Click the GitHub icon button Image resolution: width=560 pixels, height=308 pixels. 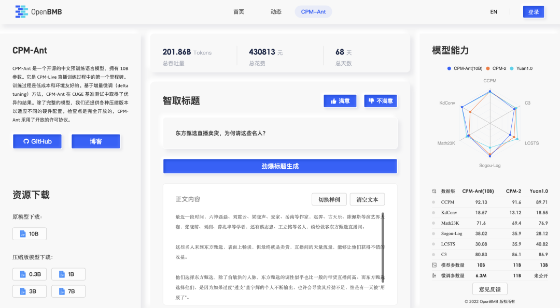tap(26, 141)
